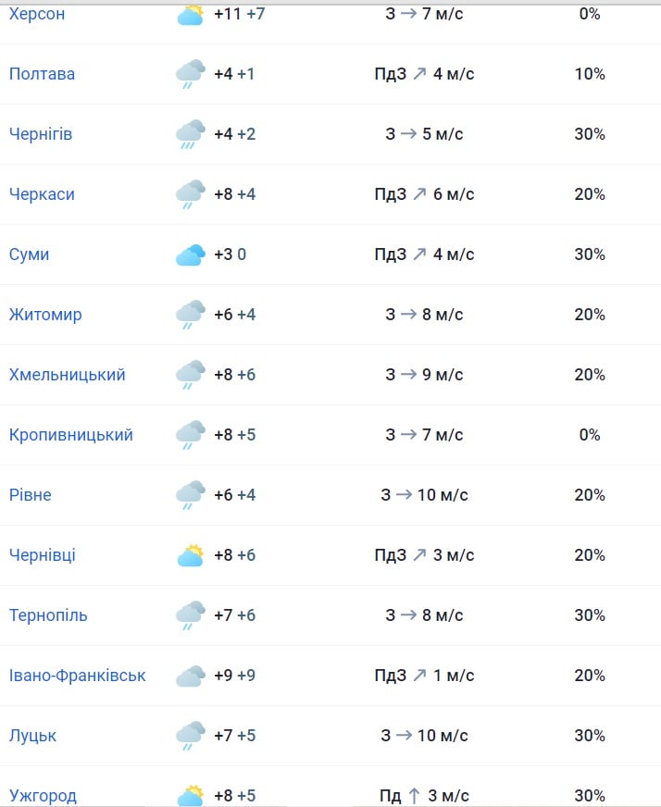Click the rain cloud icon for Полтава

click(191, 74)
